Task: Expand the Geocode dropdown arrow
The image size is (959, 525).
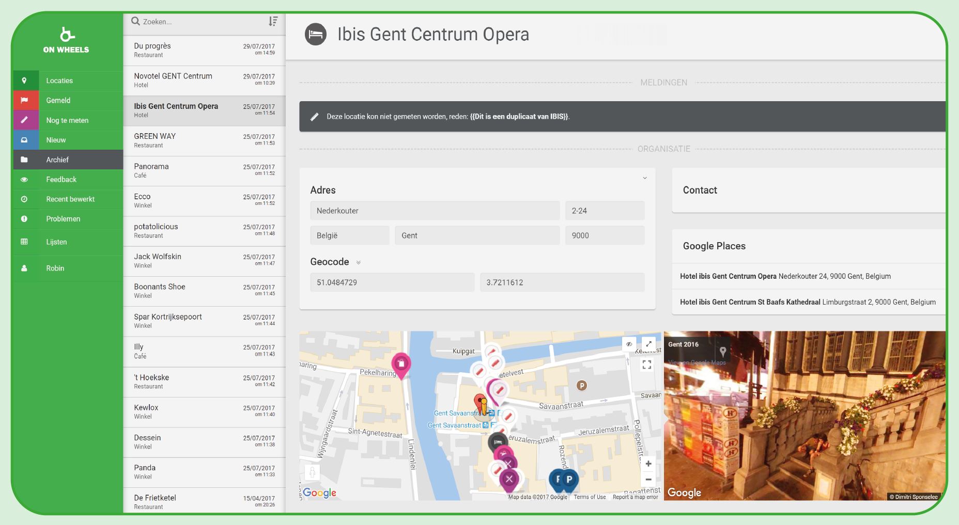Action: pos(359,263)
